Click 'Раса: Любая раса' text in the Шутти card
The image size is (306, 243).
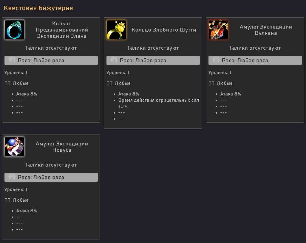coord(143,60)
